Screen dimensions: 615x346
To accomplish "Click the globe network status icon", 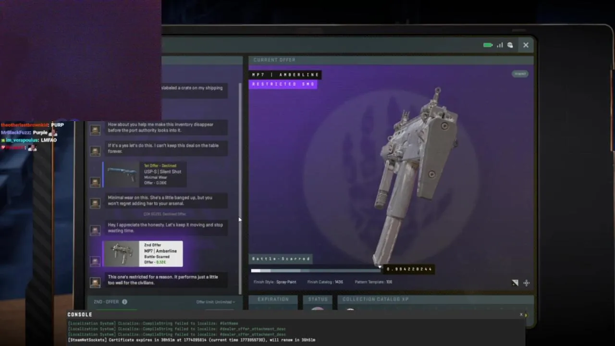I will coord(510,45).
